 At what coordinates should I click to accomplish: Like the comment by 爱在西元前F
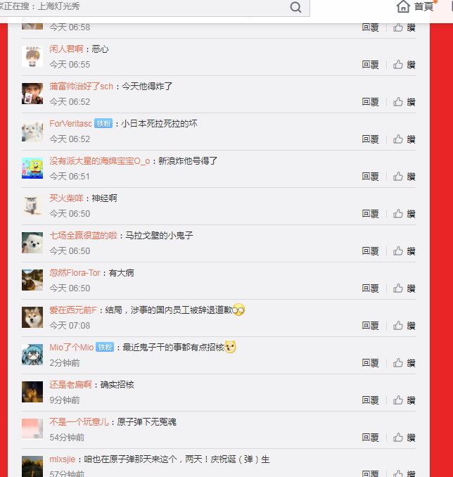point(404,326)
